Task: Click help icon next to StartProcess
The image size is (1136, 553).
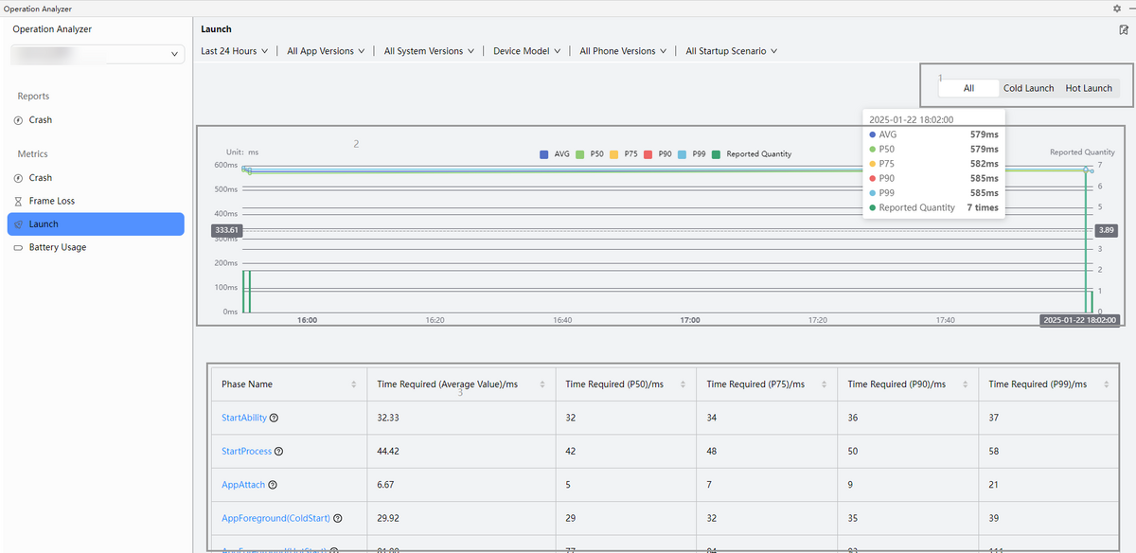Action: click(x=279, y=452)
